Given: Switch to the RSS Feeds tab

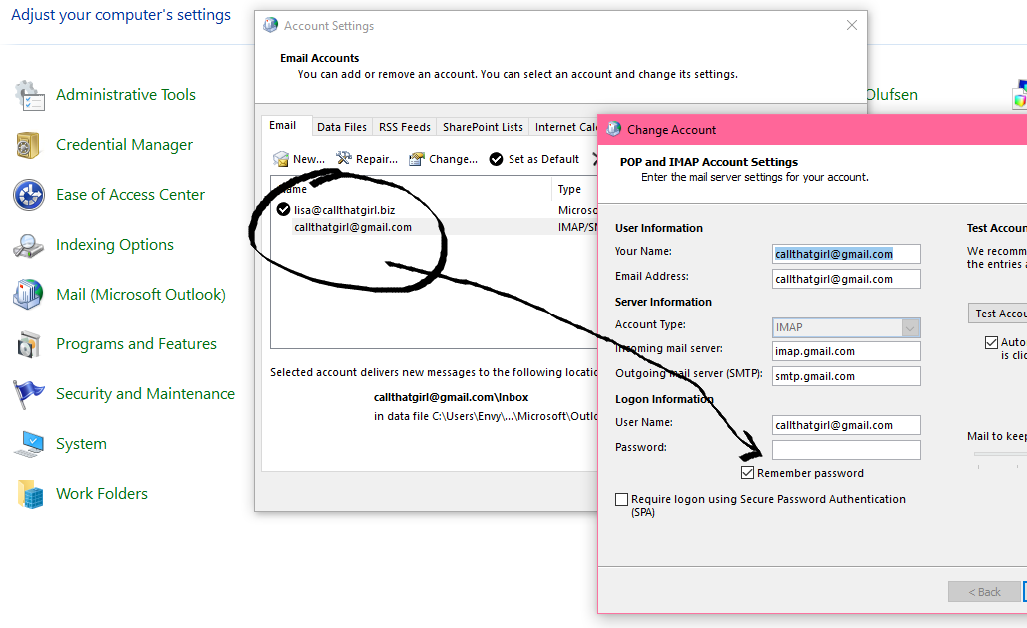Looking at the screenshot, I should click(405, 127).
